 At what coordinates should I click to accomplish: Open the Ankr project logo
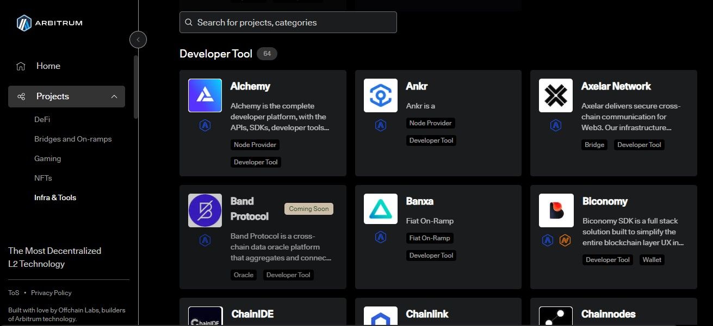[381, 95]
